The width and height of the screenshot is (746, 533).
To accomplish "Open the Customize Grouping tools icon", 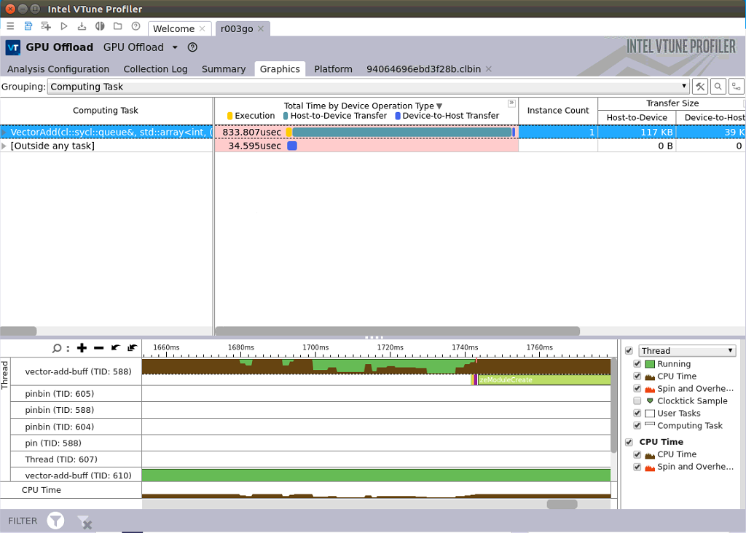I will tap(700, 87).
